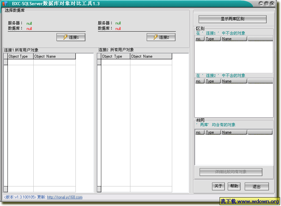Click 退出 to exit the tool
The height and width of the screenshot is (206, 281).
(x=256, y=186)
